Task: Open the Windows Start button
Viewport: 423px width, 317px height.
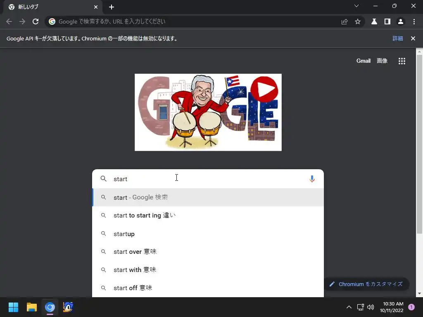Action: pos(13,307)
